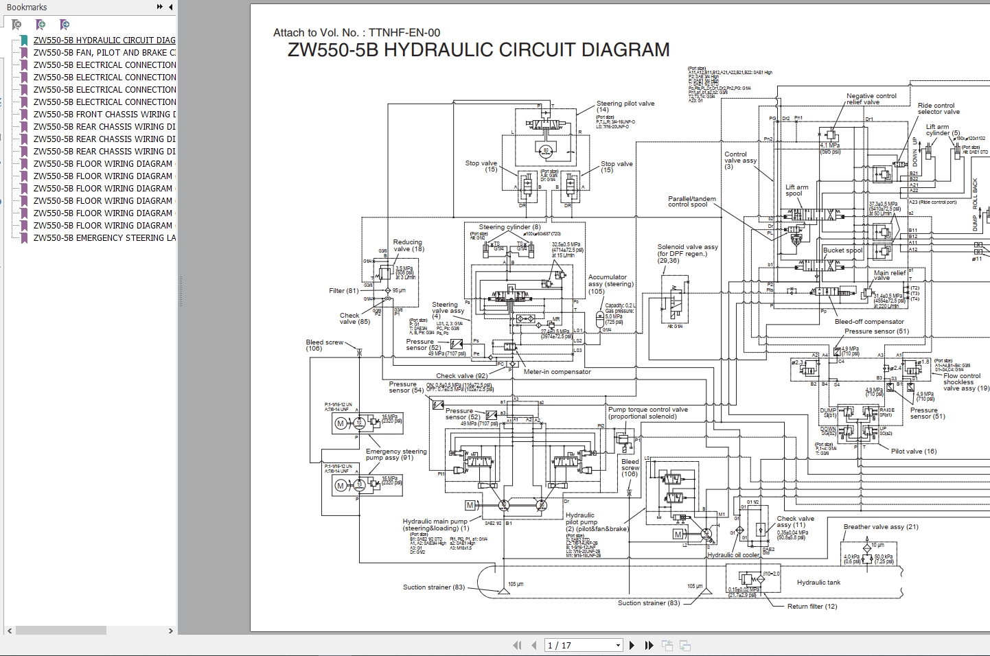Screen dimensions: 990x656
Task: Click the Reducing valve (18) label
Action: coord(408,246)
